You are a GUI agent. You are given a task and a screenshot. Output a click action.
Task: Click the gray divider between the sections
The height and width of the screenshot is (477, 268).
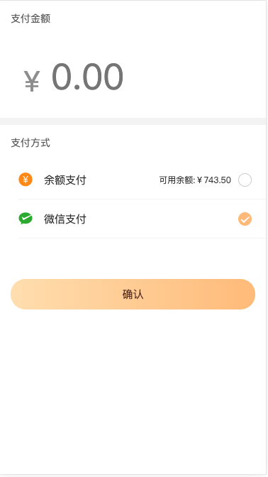click(x=133, y=121)
